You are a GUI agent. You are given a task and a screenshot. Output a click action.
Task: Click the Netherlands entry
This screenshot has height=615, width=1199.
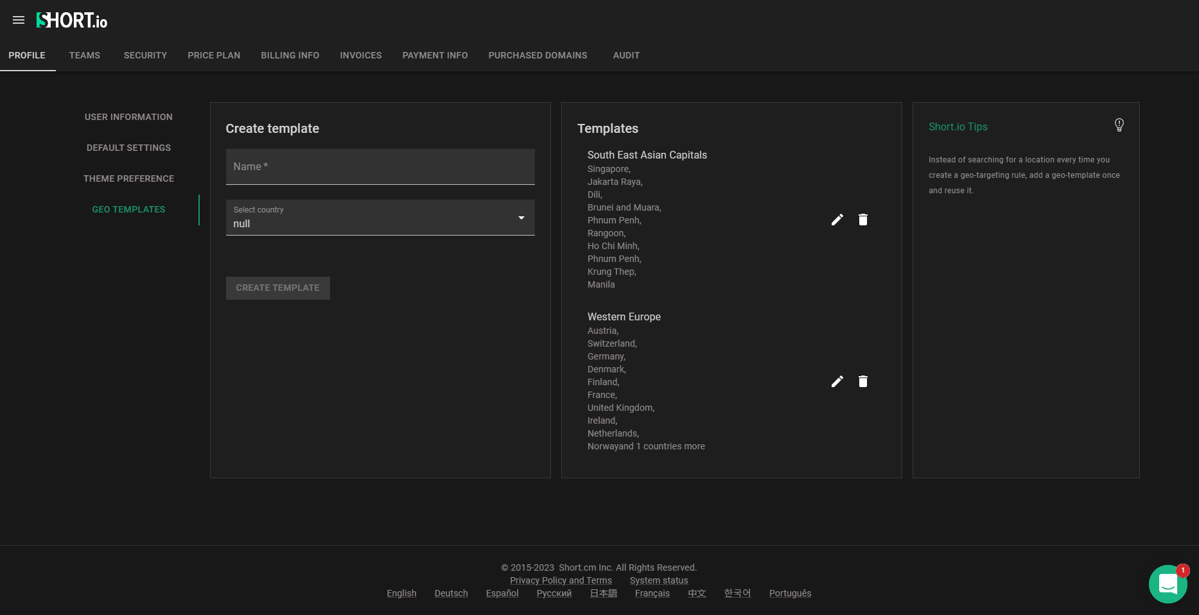coord(613,433)
